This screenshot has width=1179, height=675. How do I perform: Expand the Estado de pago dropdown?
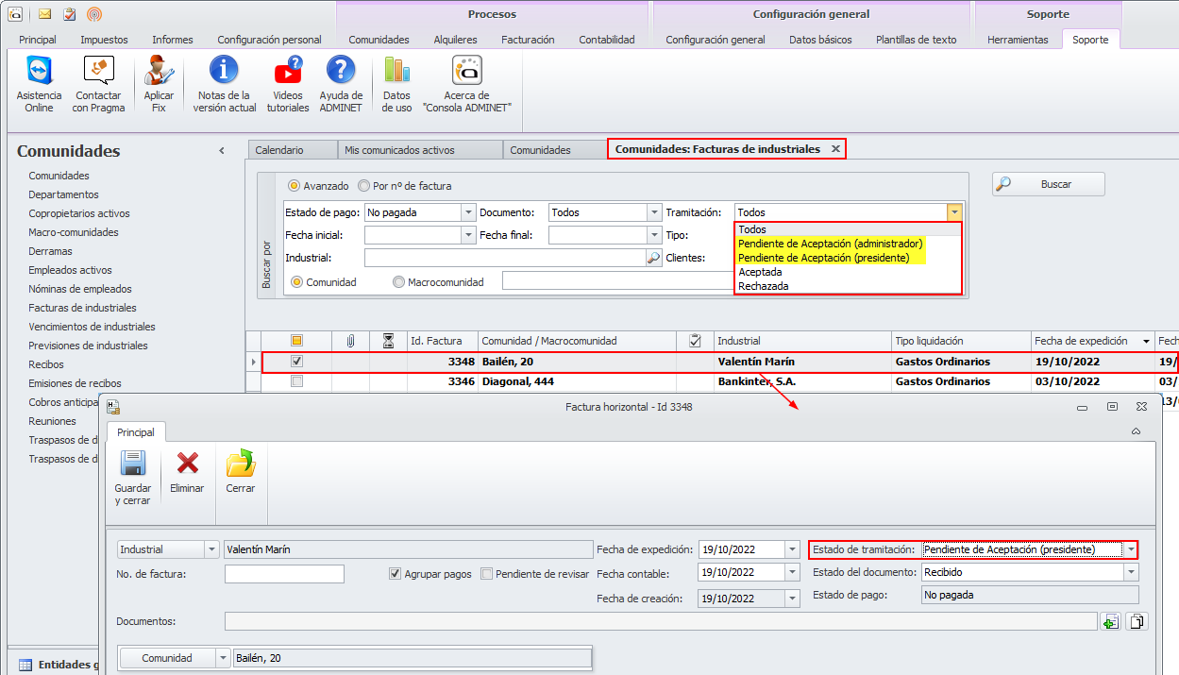(468, 213)
